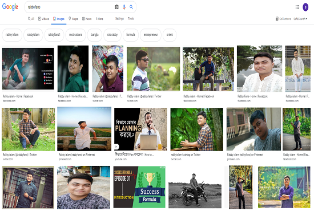
Task: Open the Success Formula Episode 01 thumbnail
Action: [x=139, y=187]
